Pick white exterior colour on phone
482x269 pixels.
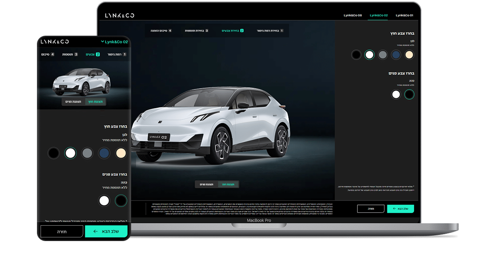70,153
